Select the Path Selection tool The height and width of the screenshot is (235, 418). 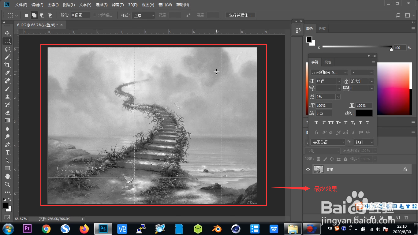pyautogui.click(x=7, y=160)
